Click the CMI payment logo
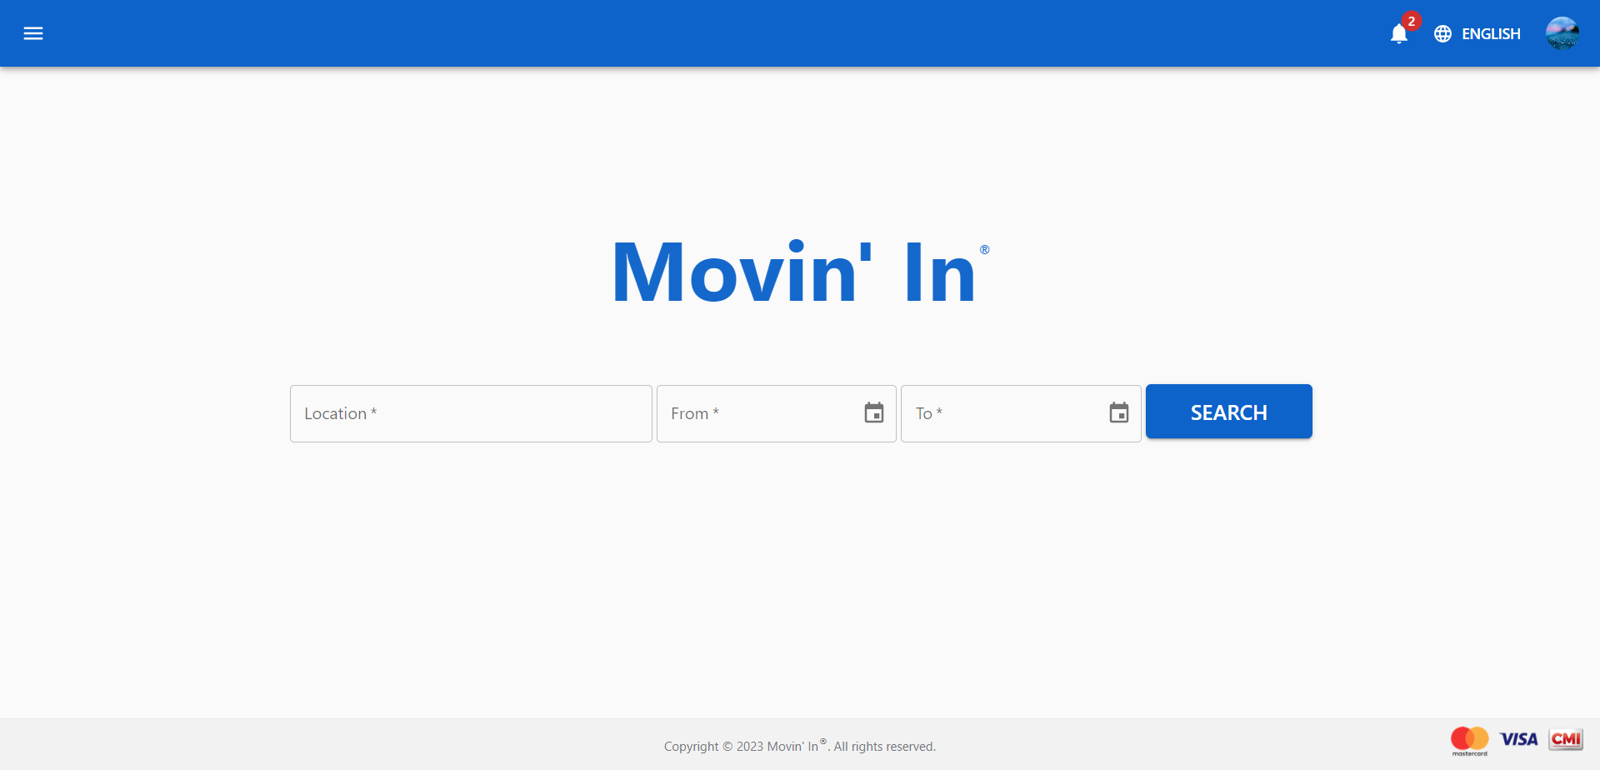 1566,739
